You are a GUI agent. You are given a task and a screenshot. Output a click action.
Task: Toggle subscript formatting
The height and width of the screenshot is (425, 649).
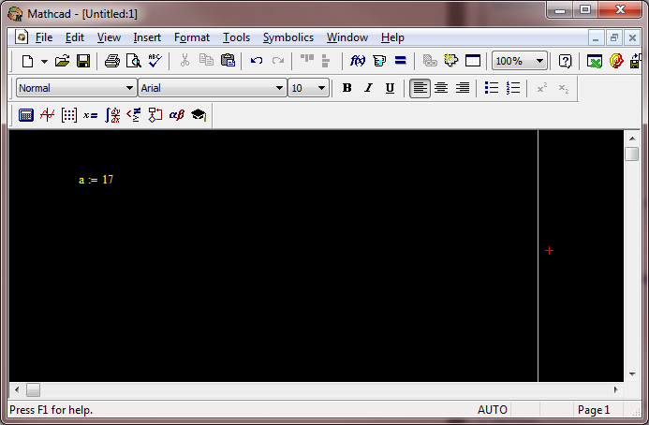point(564,88)
